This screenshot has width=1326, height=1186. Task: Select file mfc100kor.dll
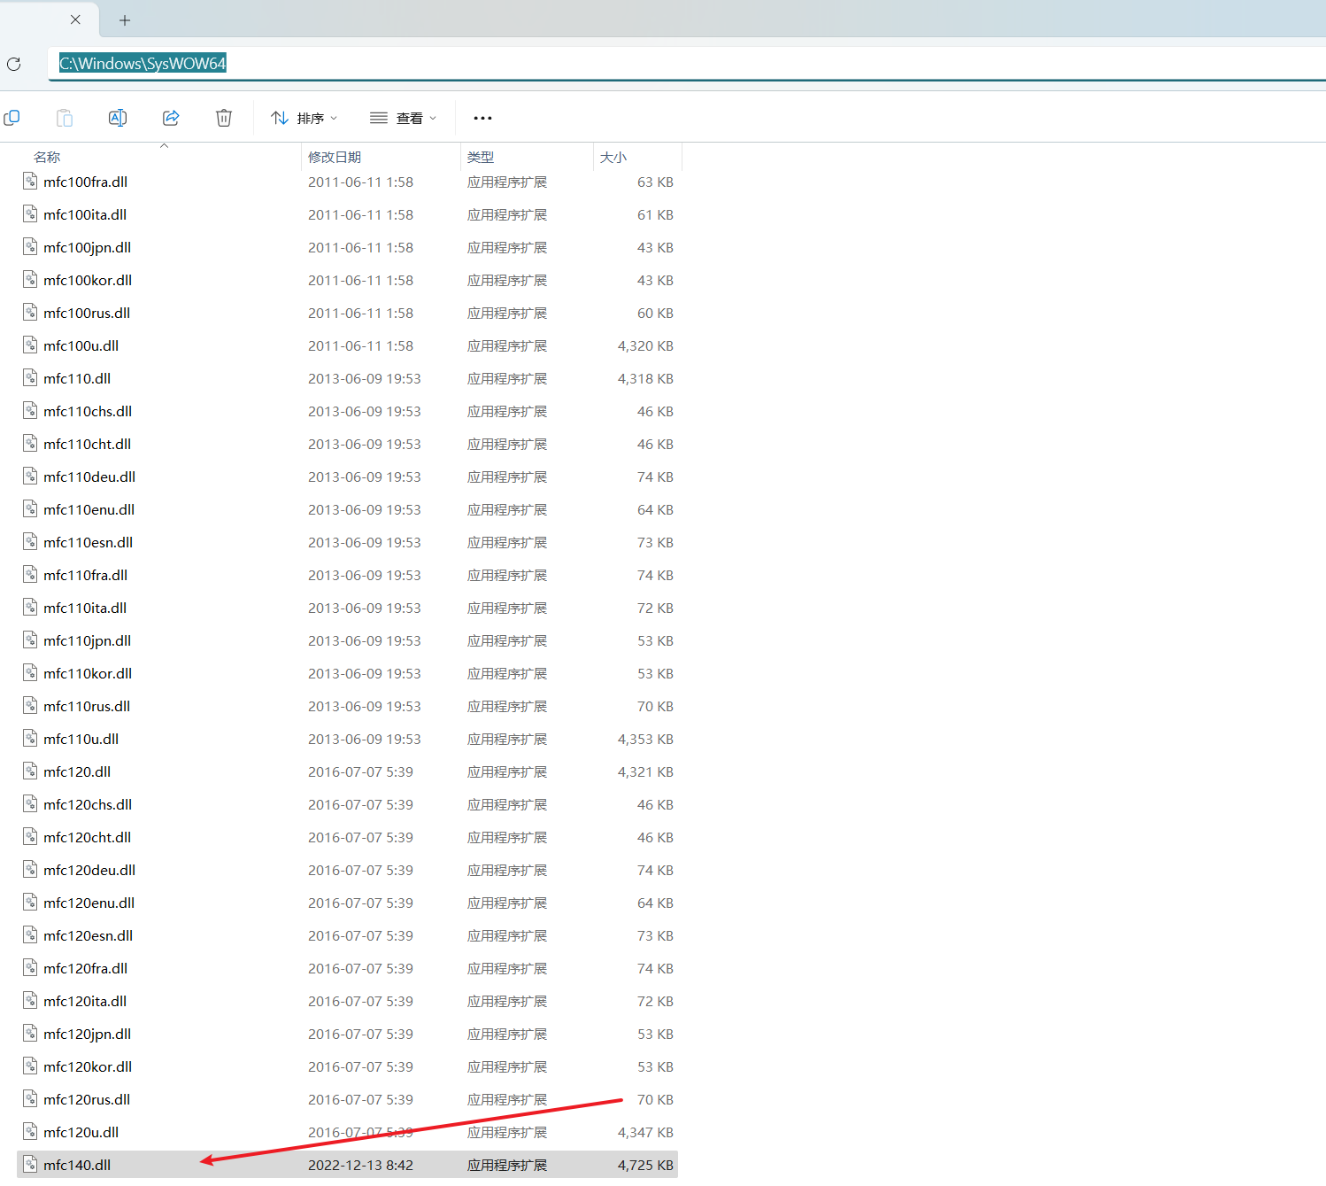pyautogui.click(x=88, y=280)
